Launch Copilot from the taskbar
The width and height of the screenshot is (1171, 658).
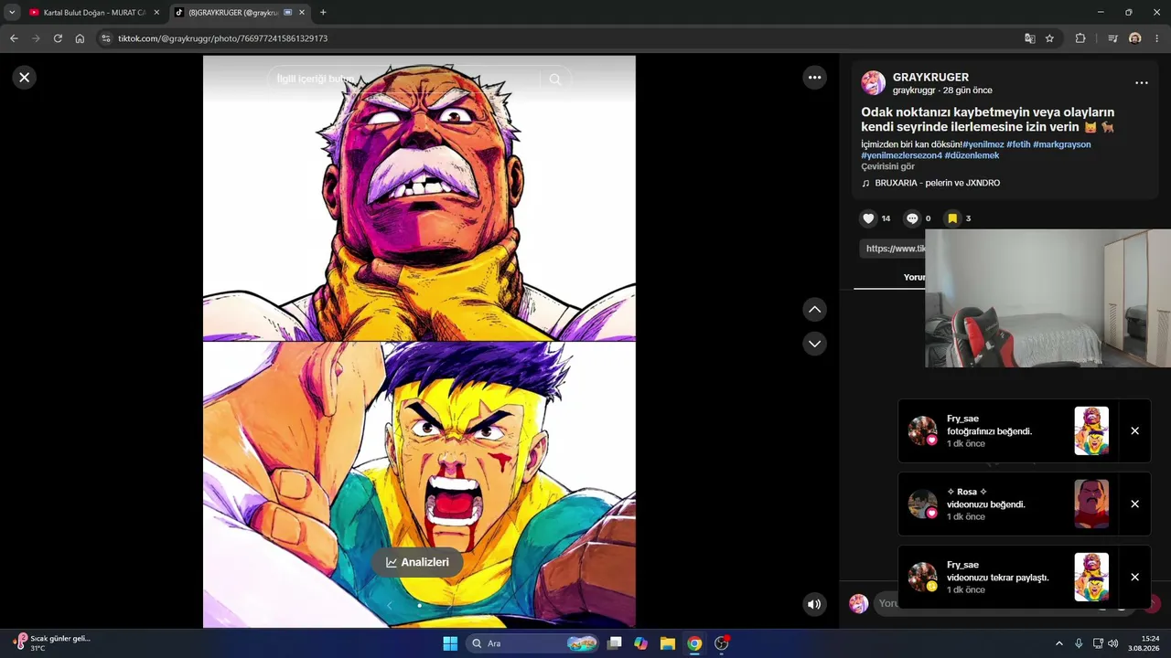point(641,643)
